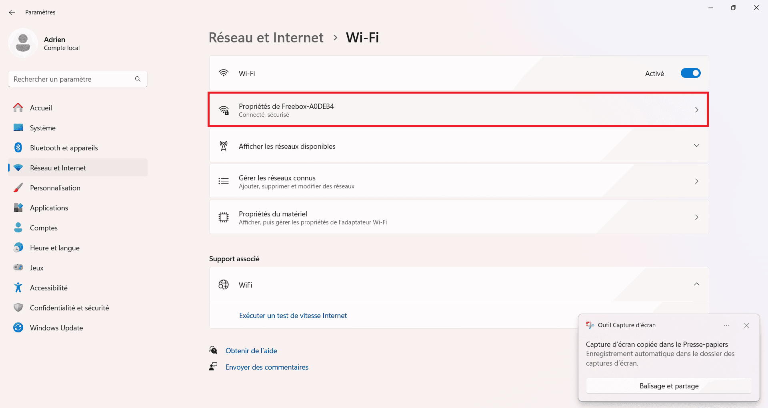The height and width of the screenshot is (408, 768).
Task: Click the secured Wi-Fi icon for Freebox-A0DEB4
Action: coord(224,110)
